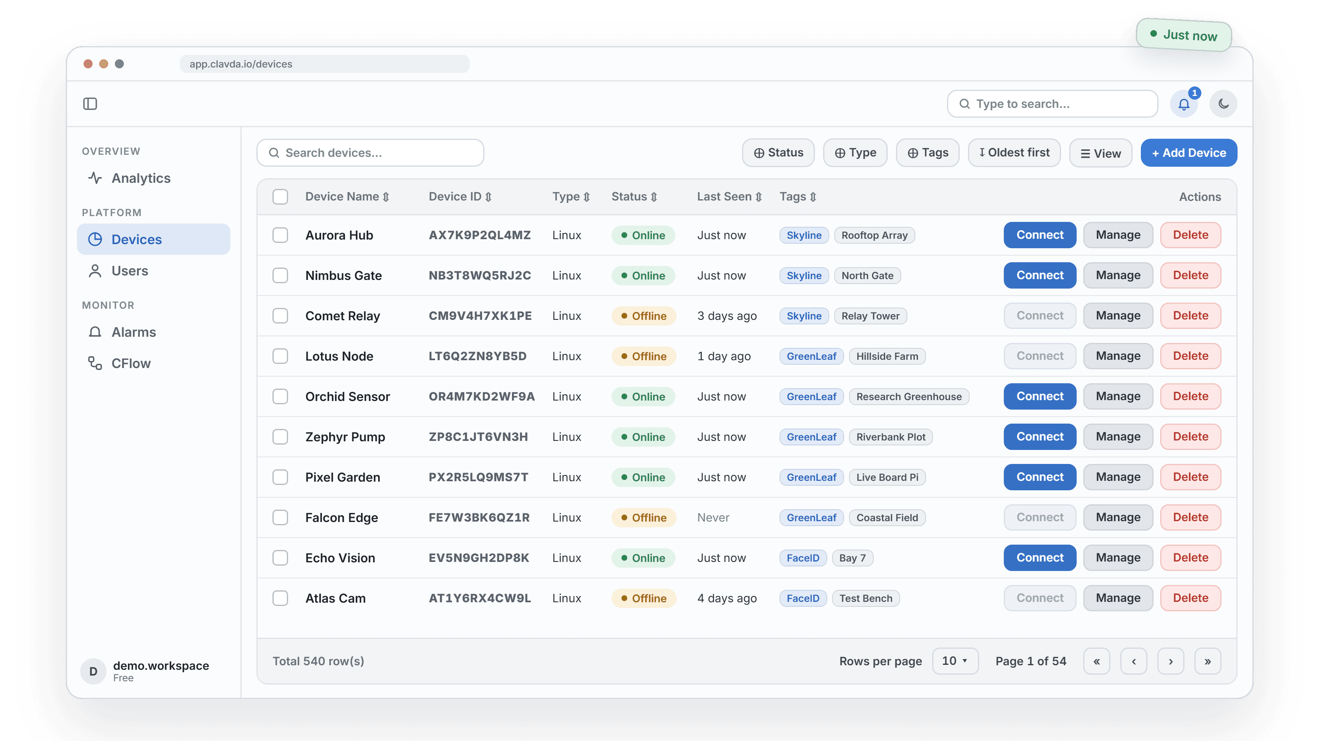Image resolution: width=1317 pixels, height=741 pixels.
Task: Open CFlow from the sidebar
Action: pos(154,364)
